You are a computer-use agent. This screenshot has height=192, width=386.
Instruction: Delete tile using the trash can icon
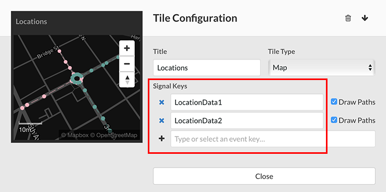click(348, 18)
